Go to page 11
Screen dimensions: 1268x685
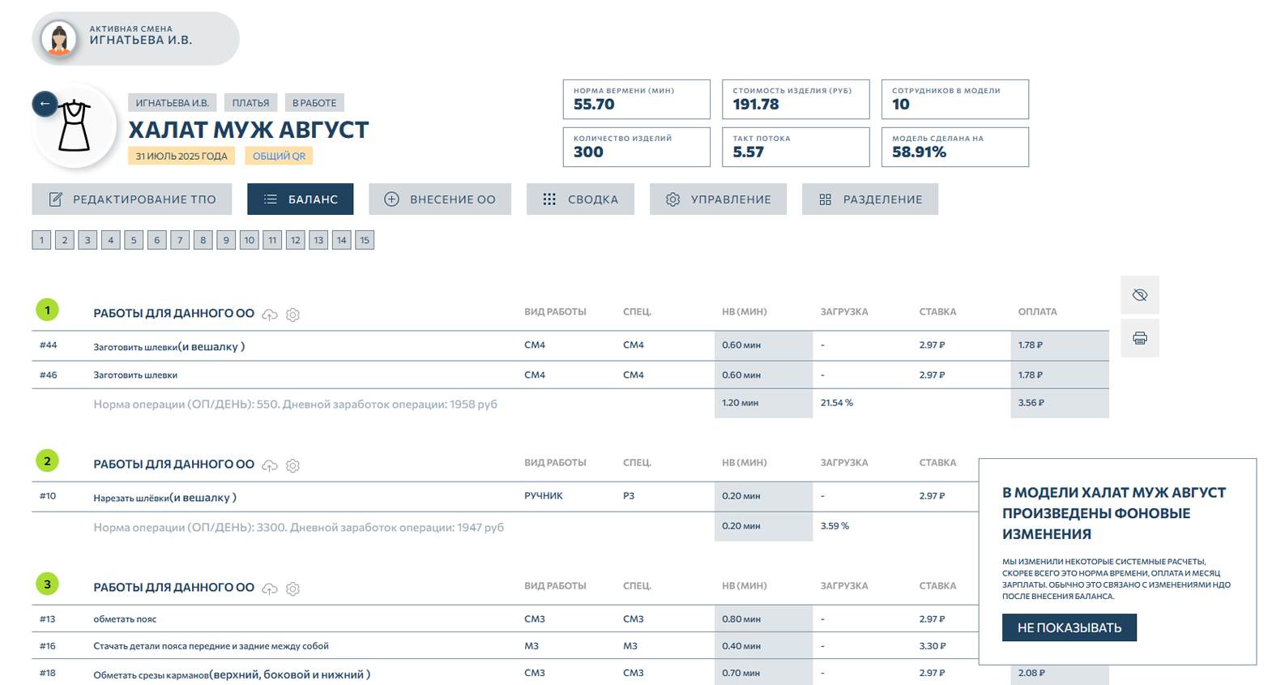(x=272, y=240)
